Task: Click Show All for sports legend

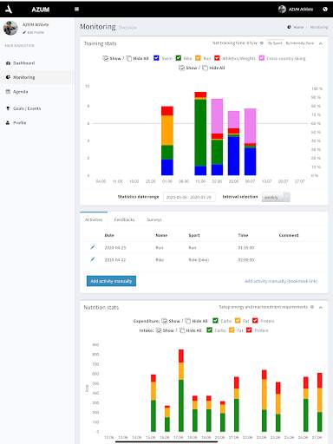Action: tap(112, 58)
